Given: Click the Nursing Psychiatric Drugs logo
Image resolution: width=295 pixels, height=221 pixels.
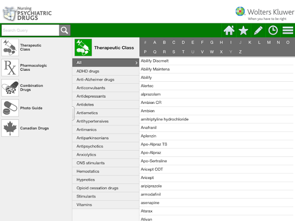Looking at the screenshot, I should (27, 14).
